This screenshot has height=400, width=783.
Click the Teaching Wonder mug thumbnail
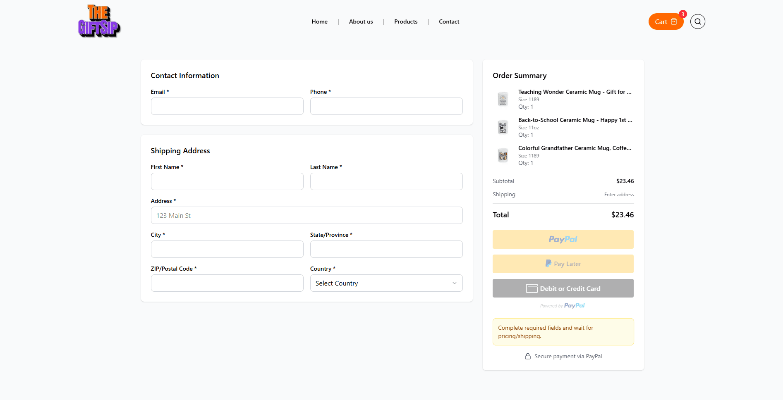tap(503, 99)
